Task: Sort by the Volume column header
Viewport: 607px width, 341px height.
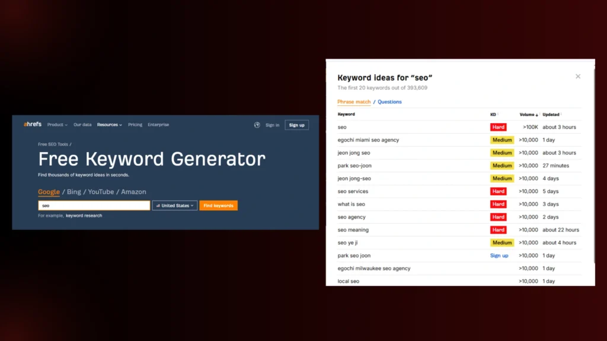Action: [x=528, y=114]
